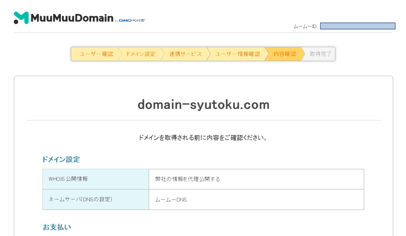Select the ドメイン設定 step in progress bar
406x236 pixels.
pos(140,54)
